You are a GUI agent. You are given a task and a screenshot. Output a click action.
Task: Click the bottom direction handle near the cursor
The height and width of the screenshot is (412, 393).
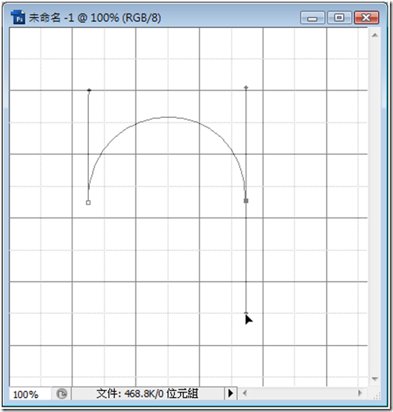pos(246,313)
